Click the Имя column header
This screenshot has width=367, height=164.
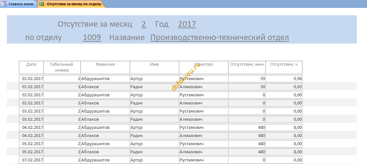[x=154, y=67]
